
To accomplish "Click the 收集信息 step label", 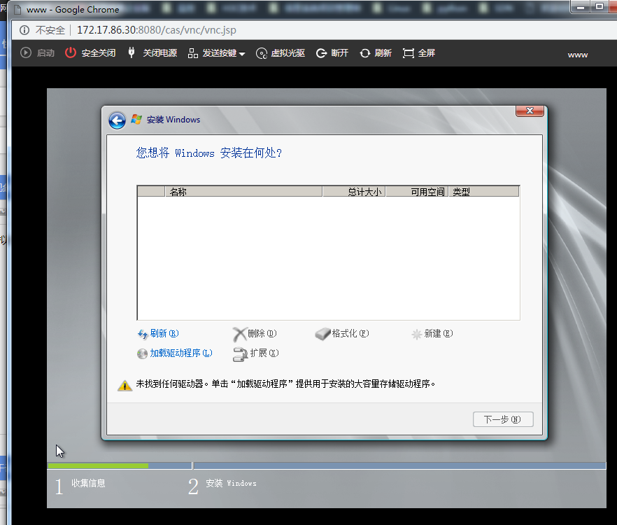I will 88,483.
